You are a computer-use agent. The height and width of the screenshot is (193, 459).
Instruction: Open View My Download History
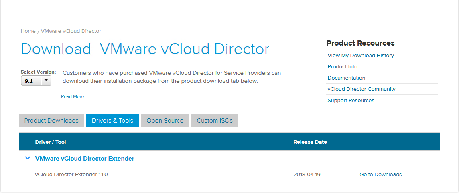click(x=361, y=56)
